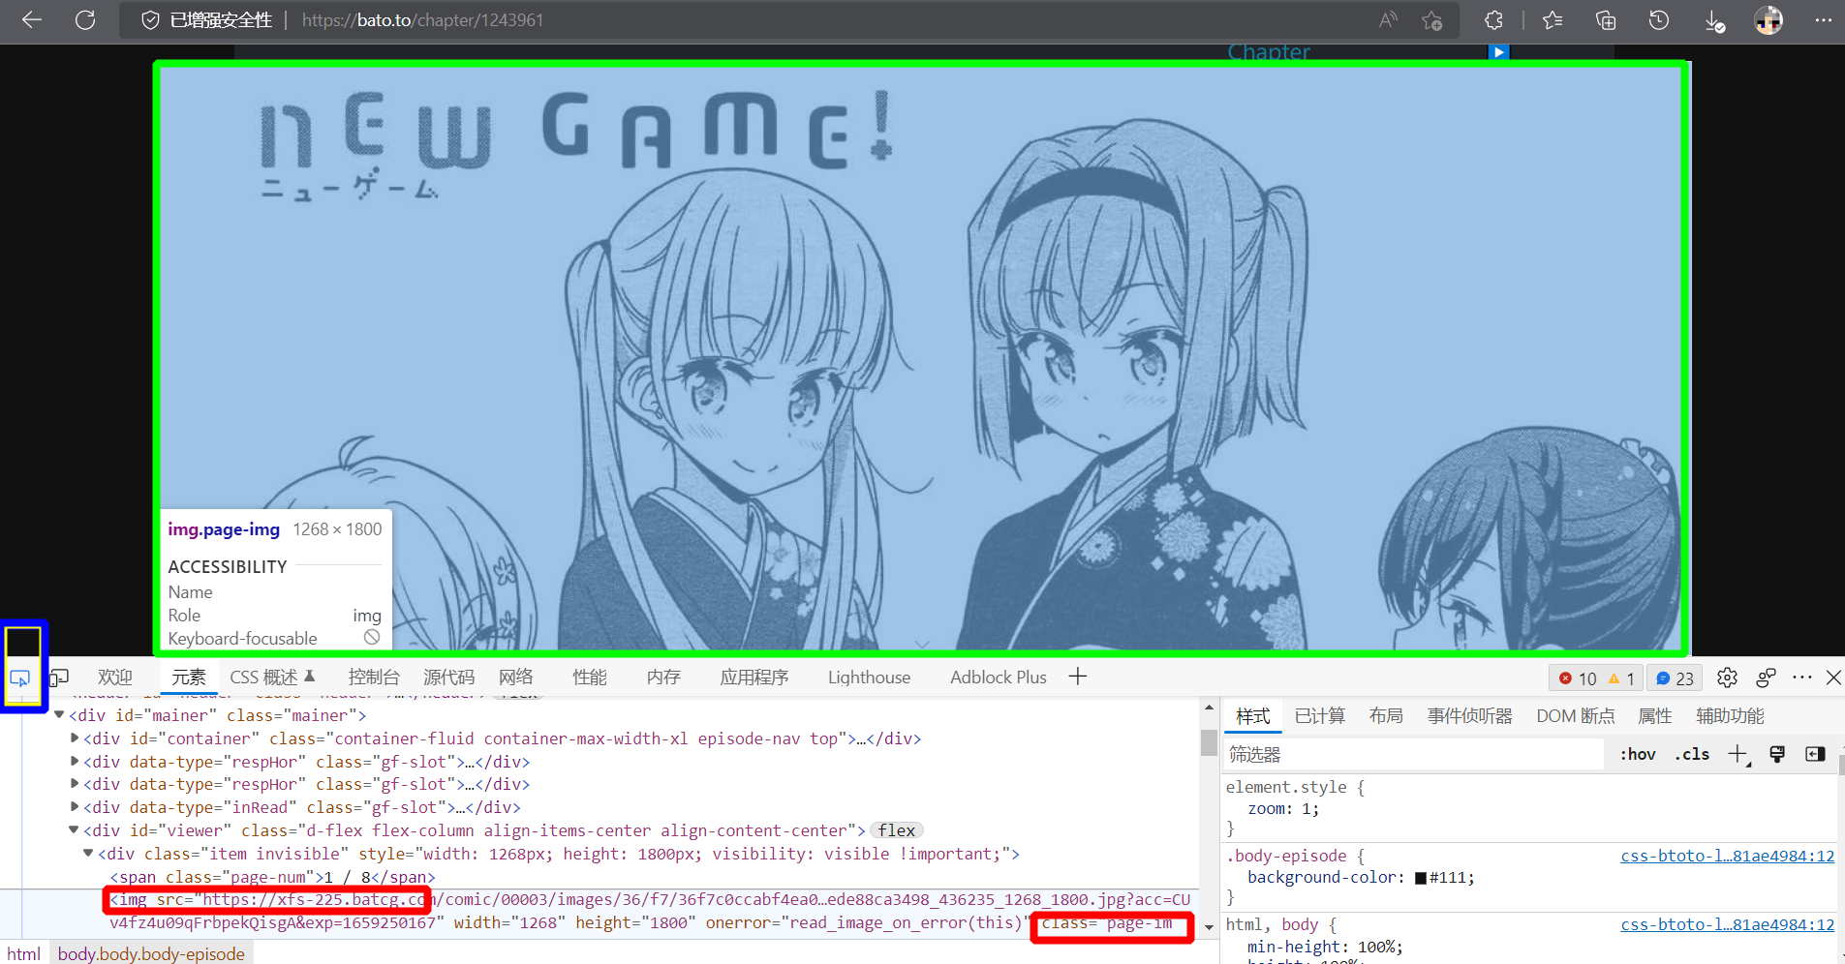Open DevTools customize menu dots
1845x964 pixels.
[x=1801, y=678]
